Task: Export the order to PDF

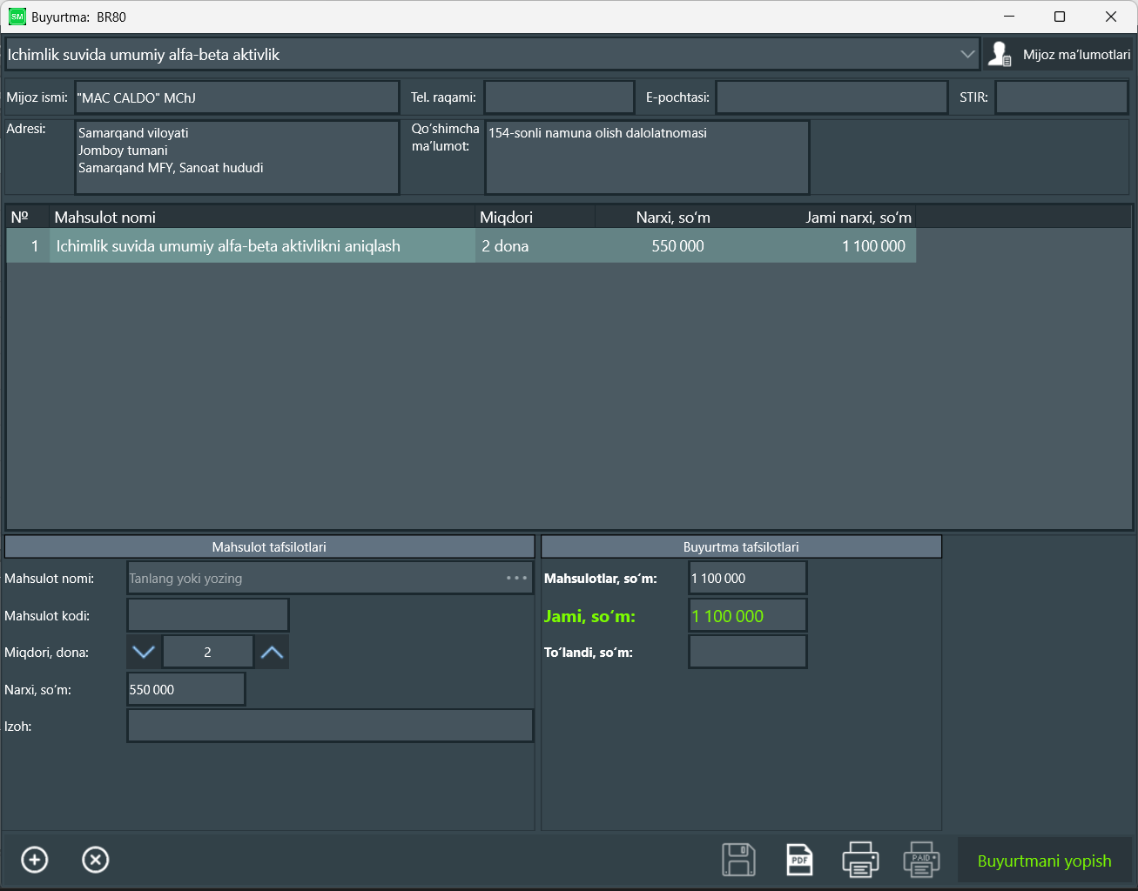Action: point(799,860)
